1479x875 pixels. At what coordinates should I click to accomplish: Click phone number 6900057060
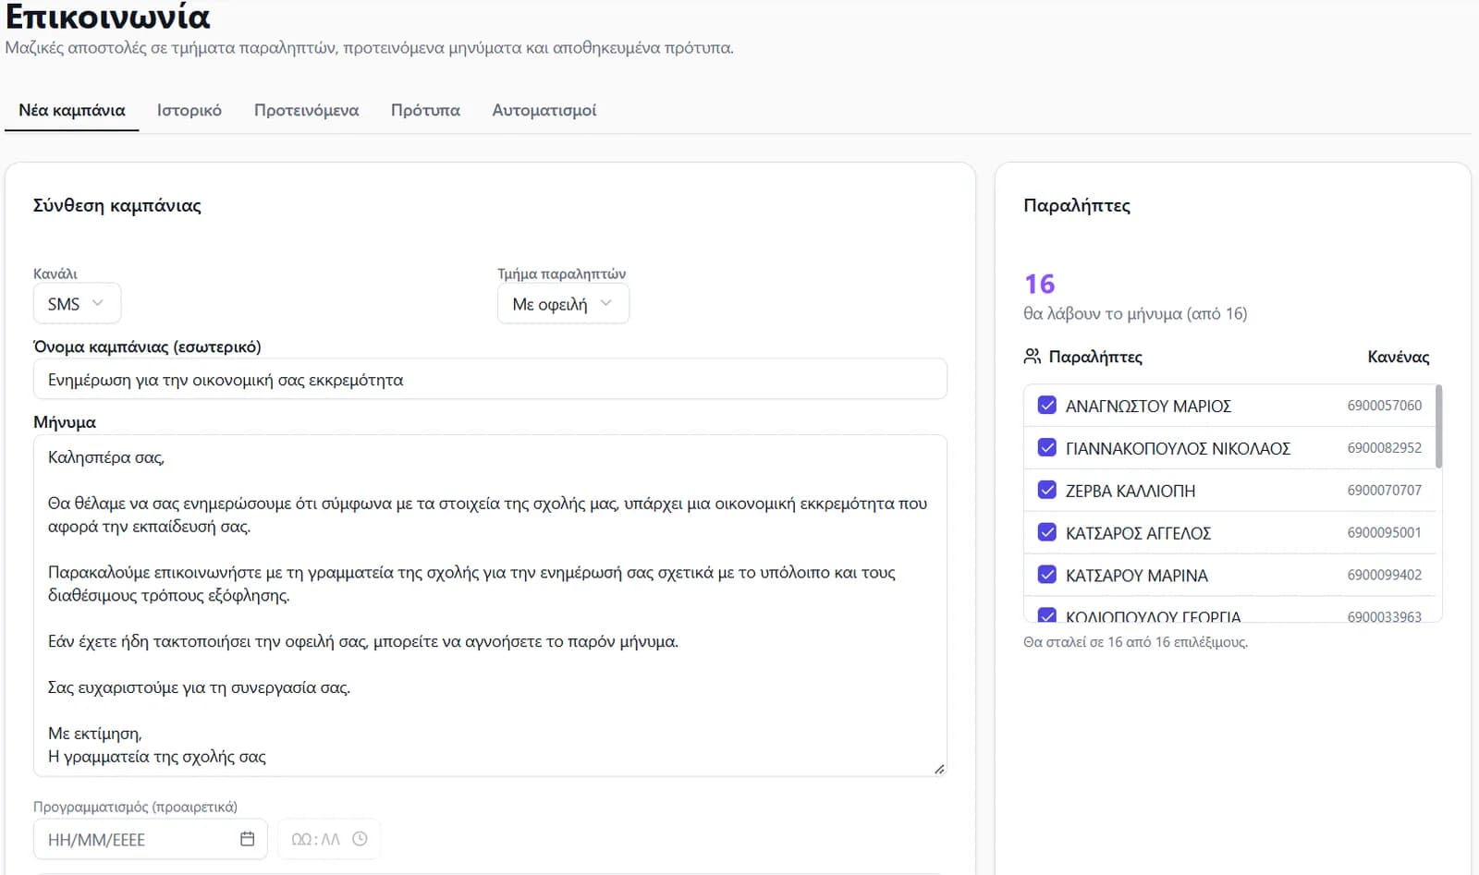pyautogui.click(x=1384, y=405)
